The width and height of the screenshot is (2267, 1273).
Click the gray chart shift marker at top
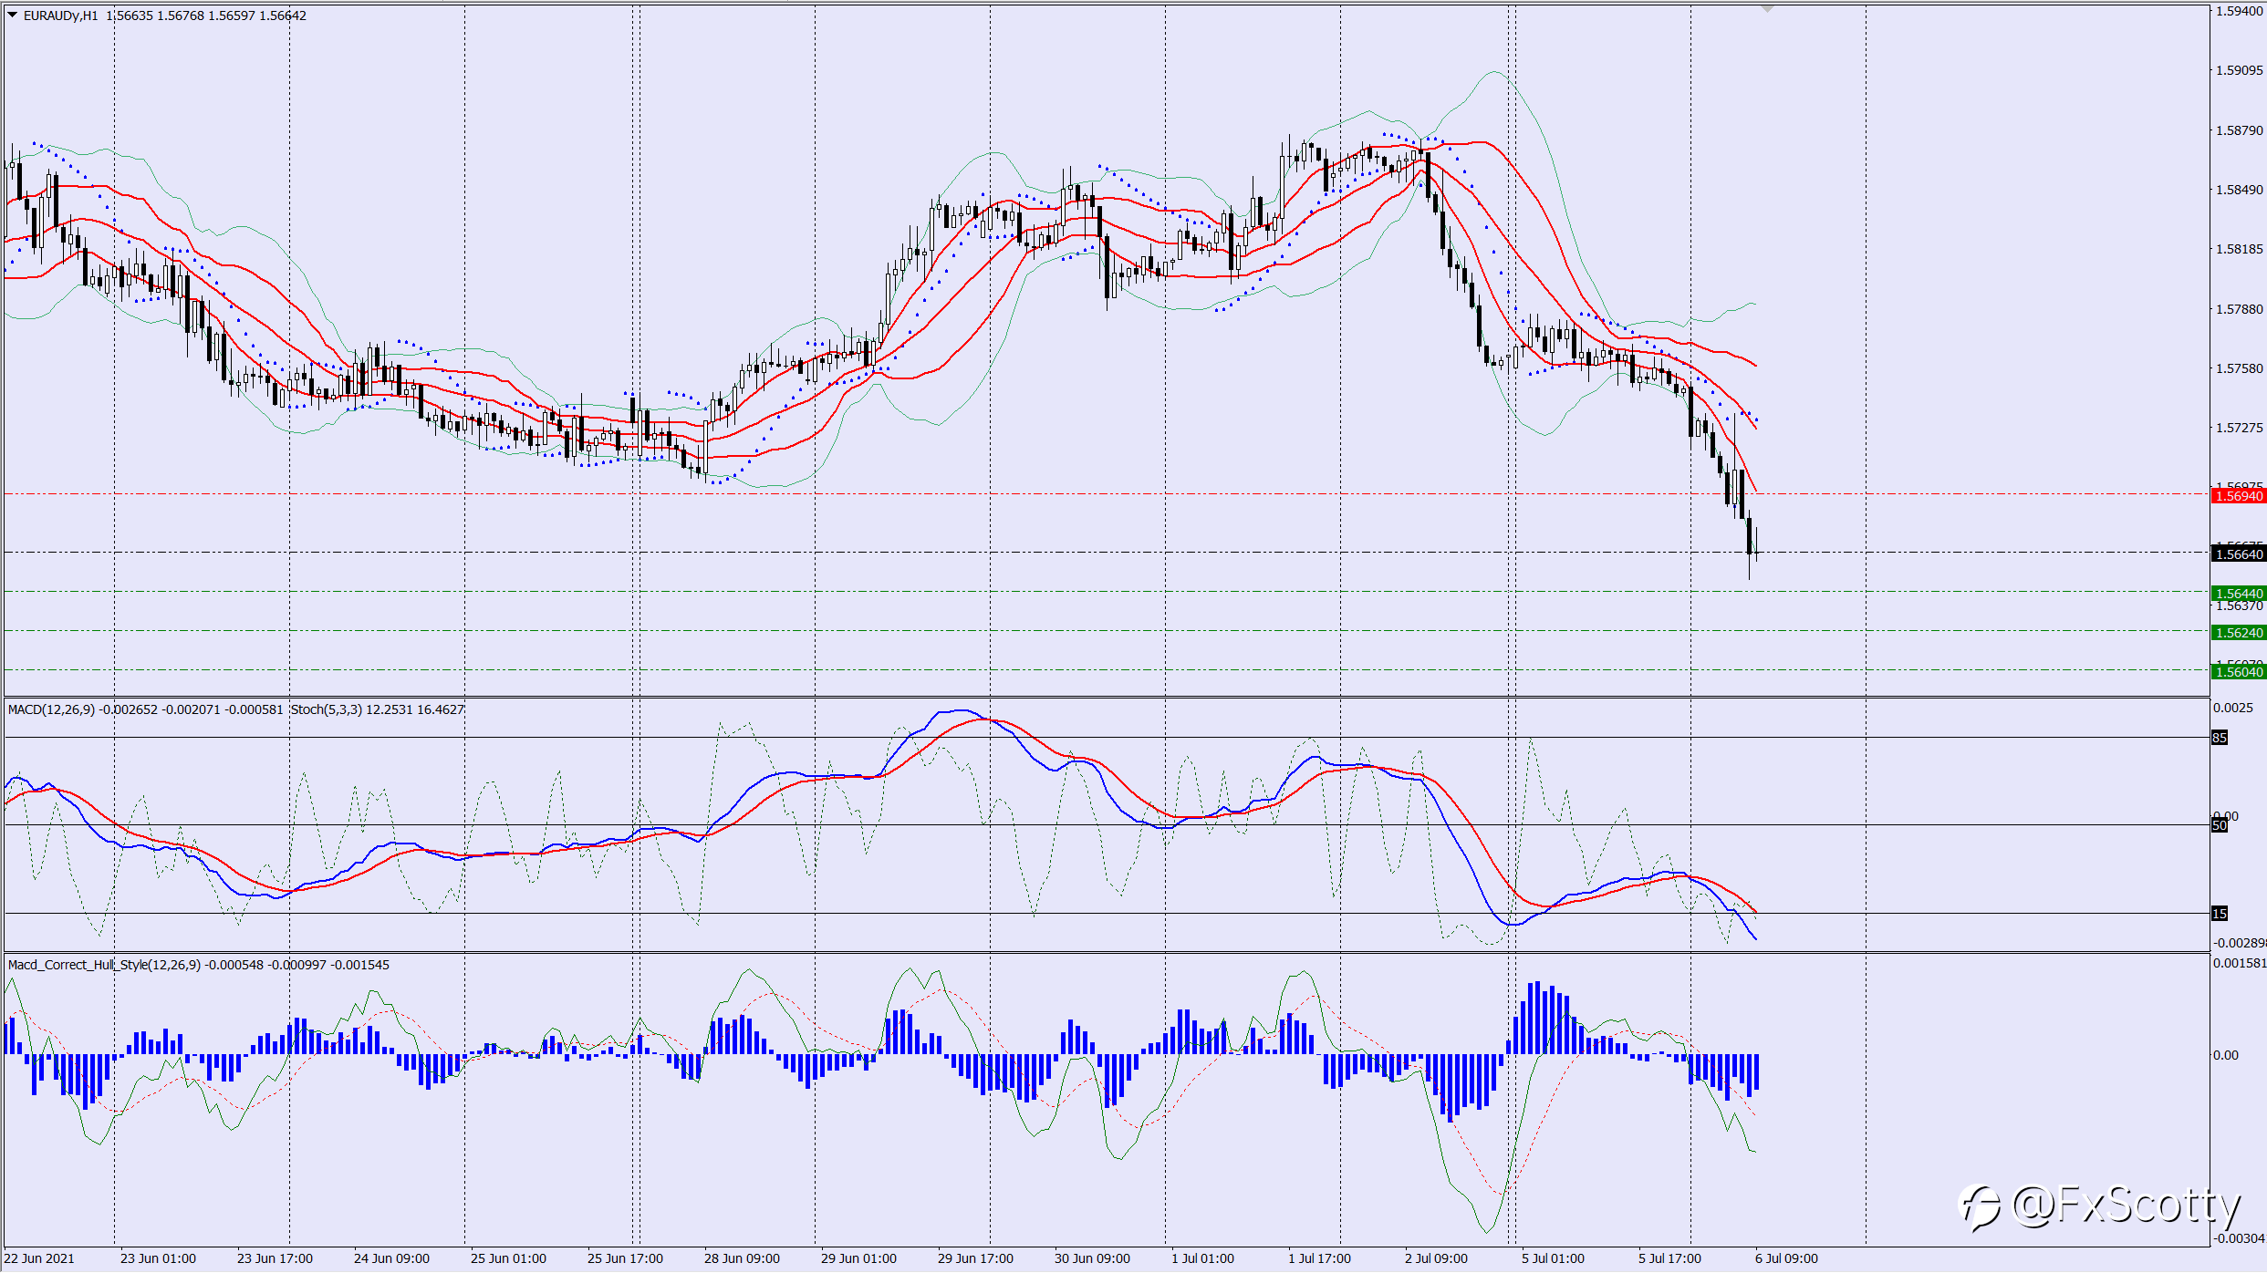(1767, 8)
